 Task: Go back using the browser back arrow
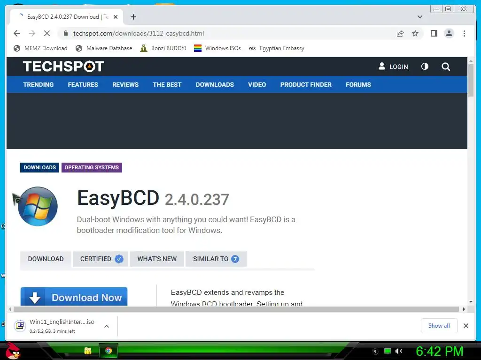pos(17,33)
